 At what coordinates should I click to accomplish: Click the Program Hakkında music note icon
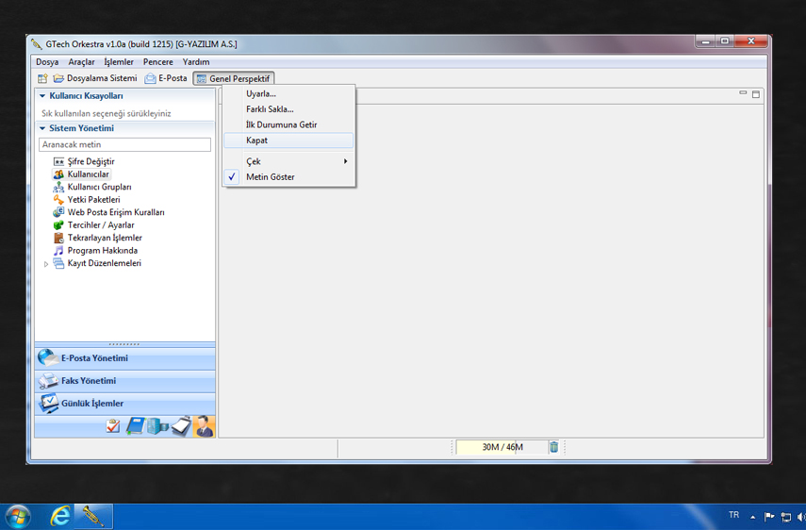(x=58, y=251)
